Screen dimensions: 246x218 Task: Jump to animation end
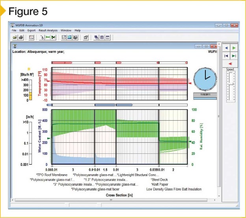tap(234, 56)
